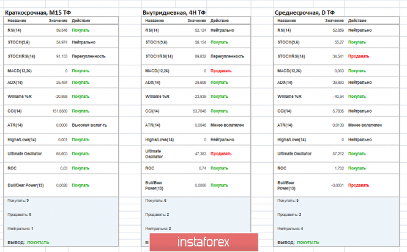Click STOCHRSI(14) value 89,632 in 4H table
The image size is (407, 252).
coord(200,56)
